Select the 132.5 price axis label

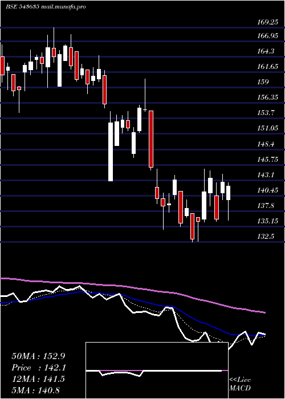coord(266,237)
